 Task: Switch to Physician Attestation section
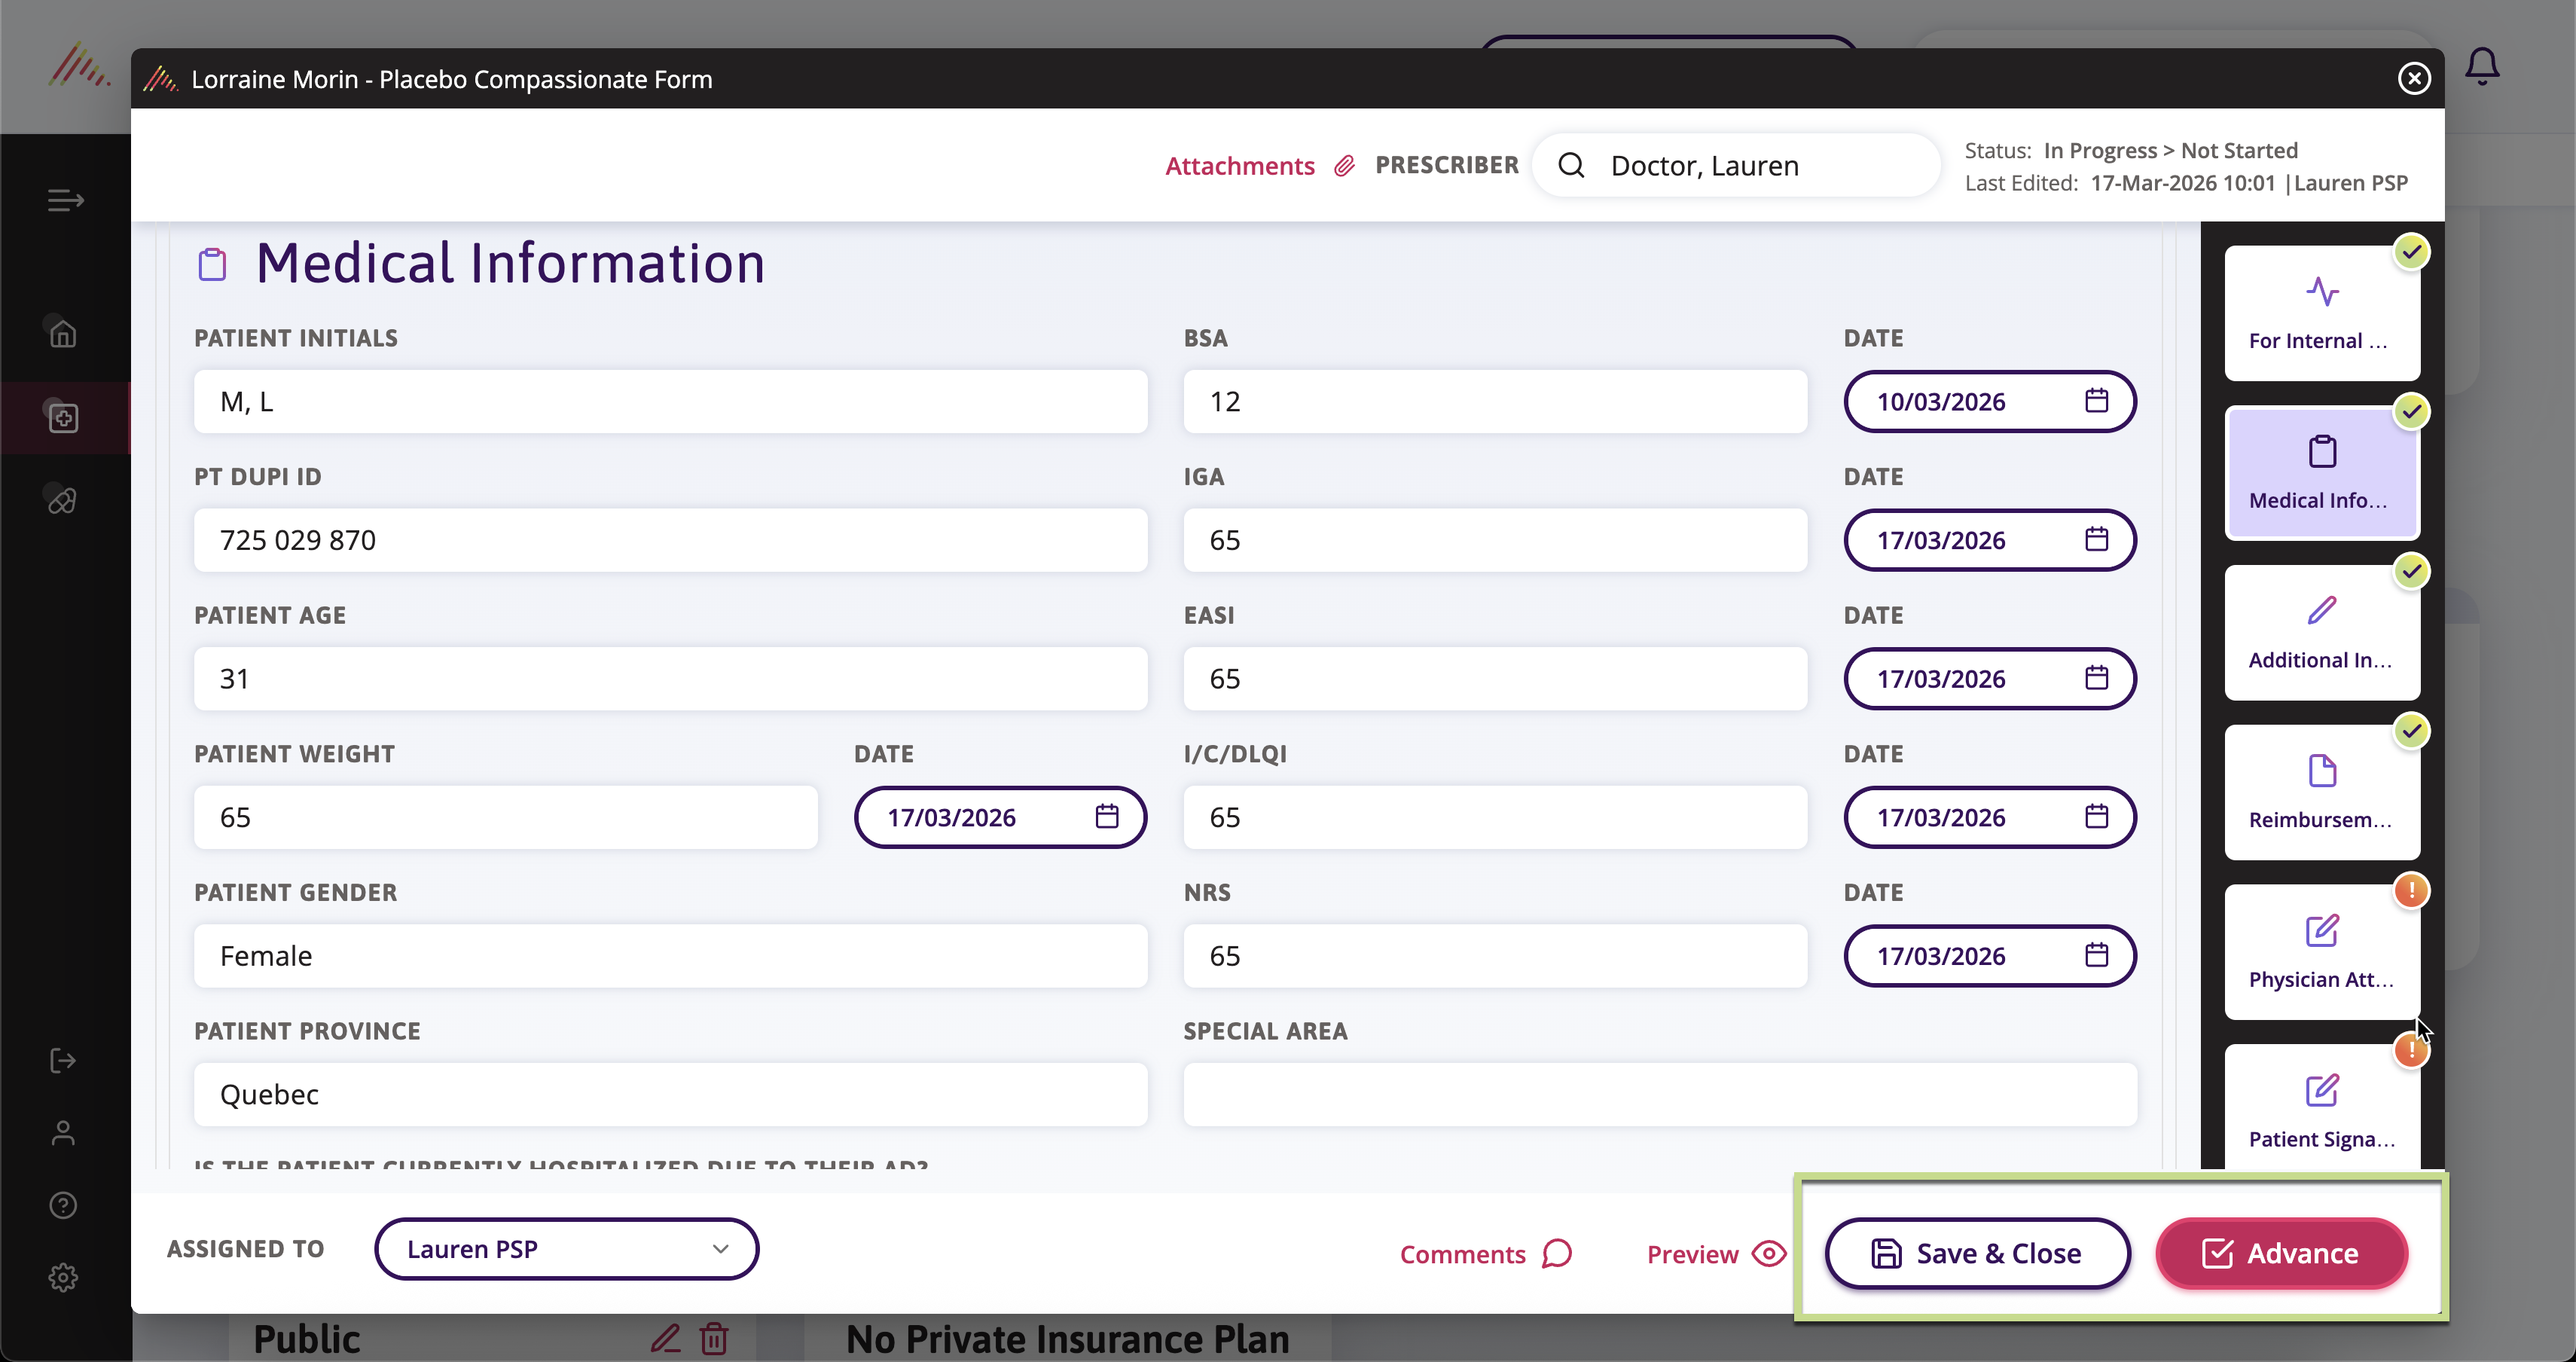(x=2322, y=952)
